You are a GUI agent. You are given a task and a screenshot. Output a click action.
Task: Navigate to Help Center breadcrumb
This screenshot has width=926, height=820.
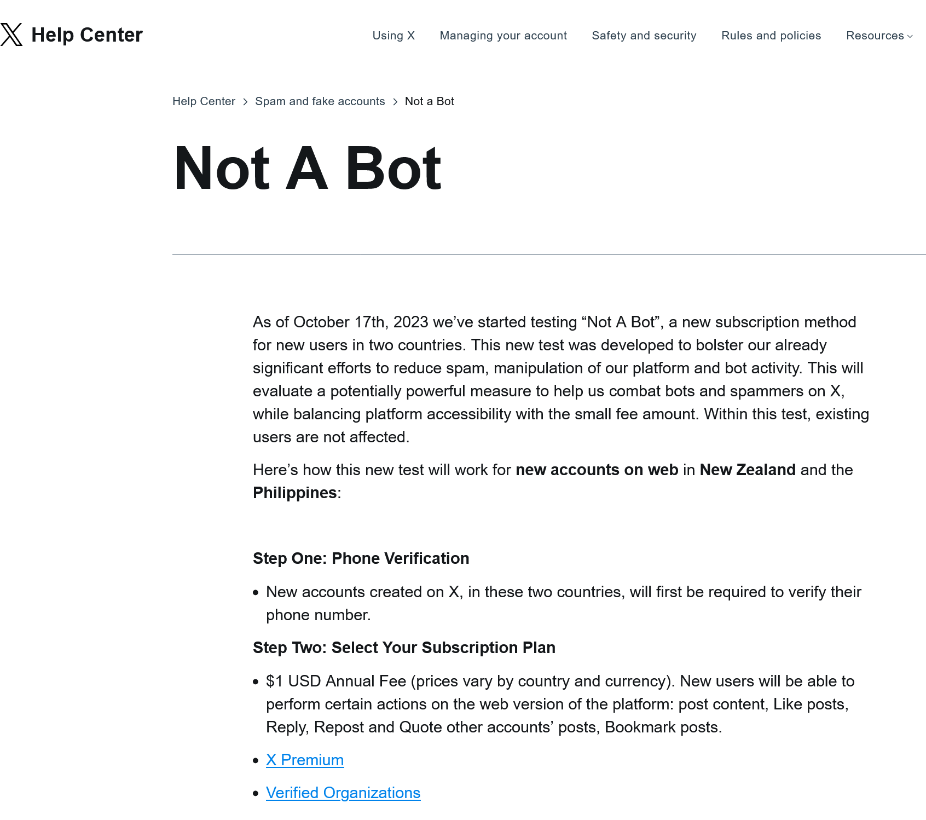click(204, 101)
